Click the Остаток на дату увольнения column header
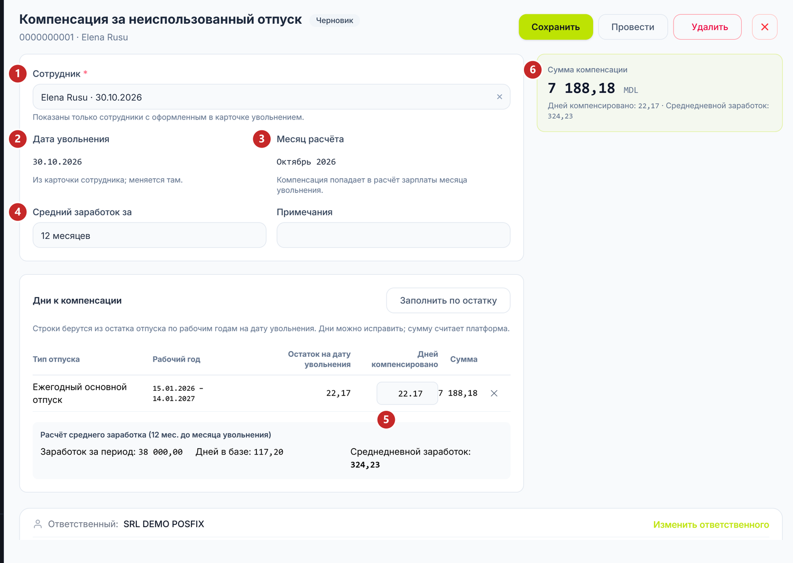 point(319,359)
